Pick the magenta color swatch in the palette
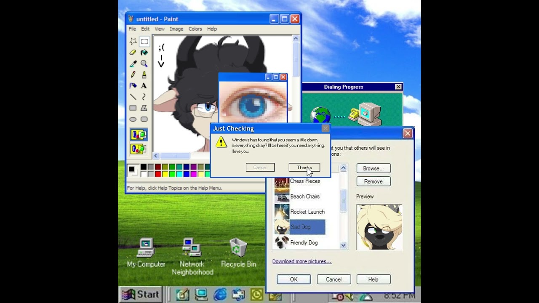Screen dimensions: 539x303 click(194, 174)
